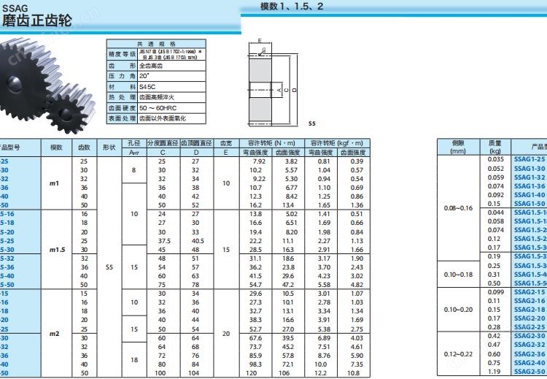
Task: Click the 12.2 kgf·m bending strength value
Action: pyautogui.click(x=321, y=373)
